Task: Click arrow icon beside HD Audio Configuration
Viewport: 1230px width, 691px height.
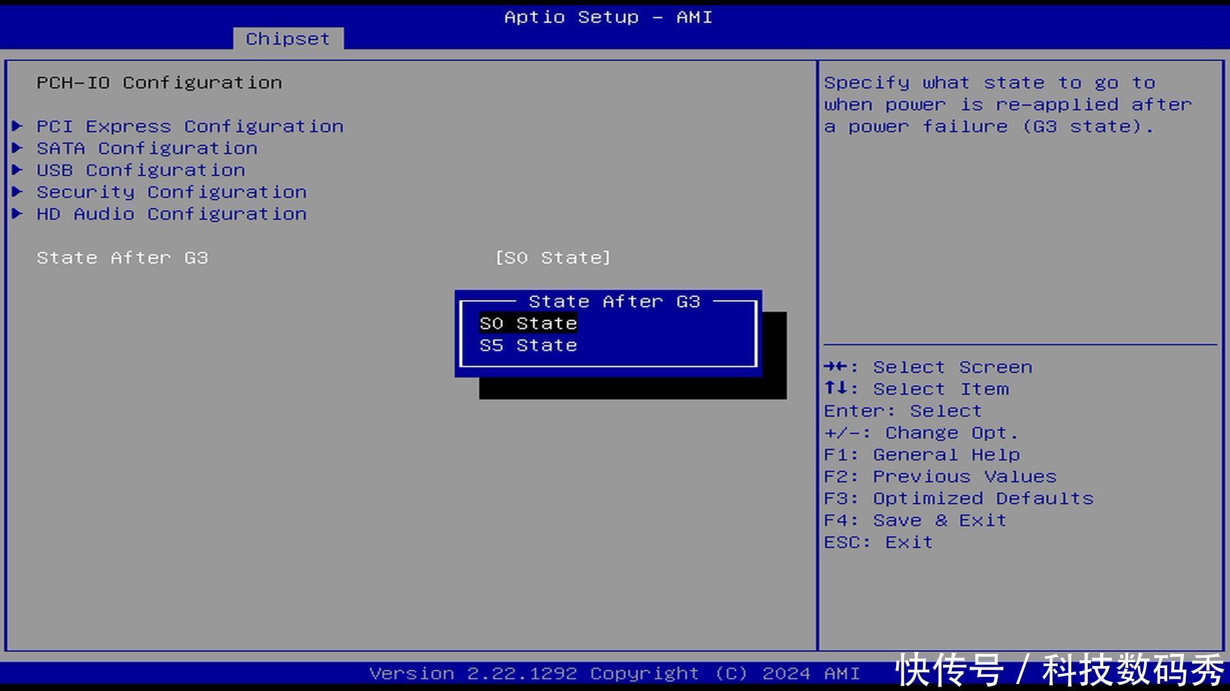Action: 18,213
